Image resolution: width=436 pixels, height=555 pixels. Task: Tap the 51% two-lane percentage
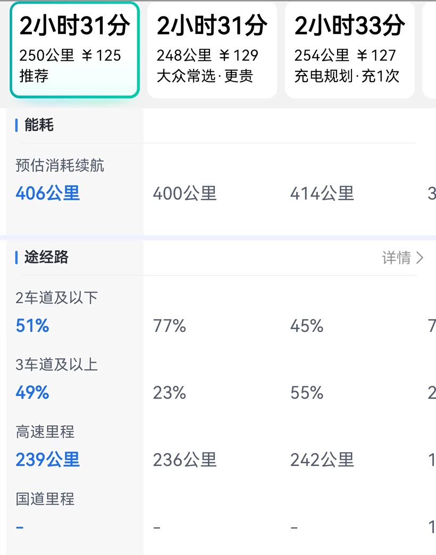point(32,325)
